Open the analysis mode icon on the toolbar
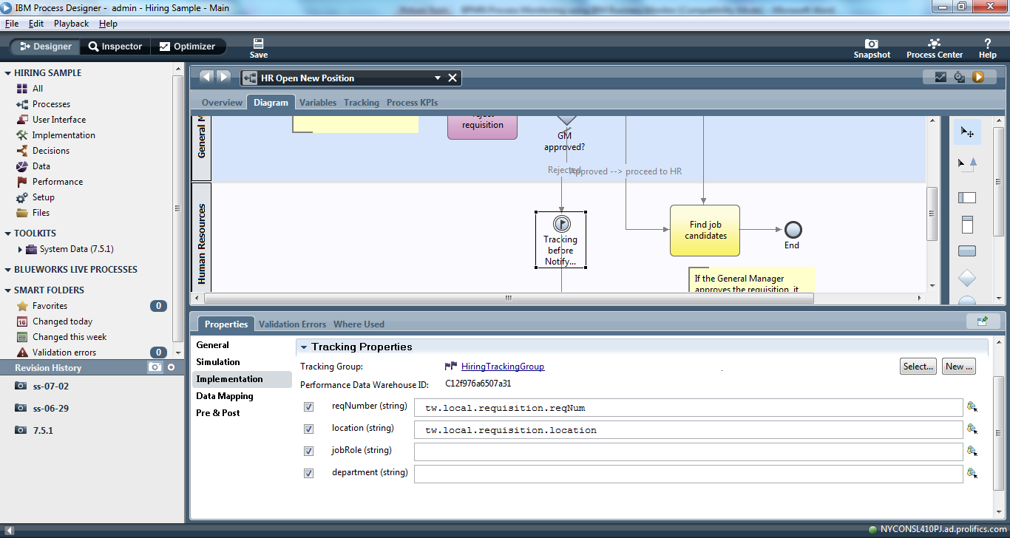 pyautogui.click(x=940, y=77)
